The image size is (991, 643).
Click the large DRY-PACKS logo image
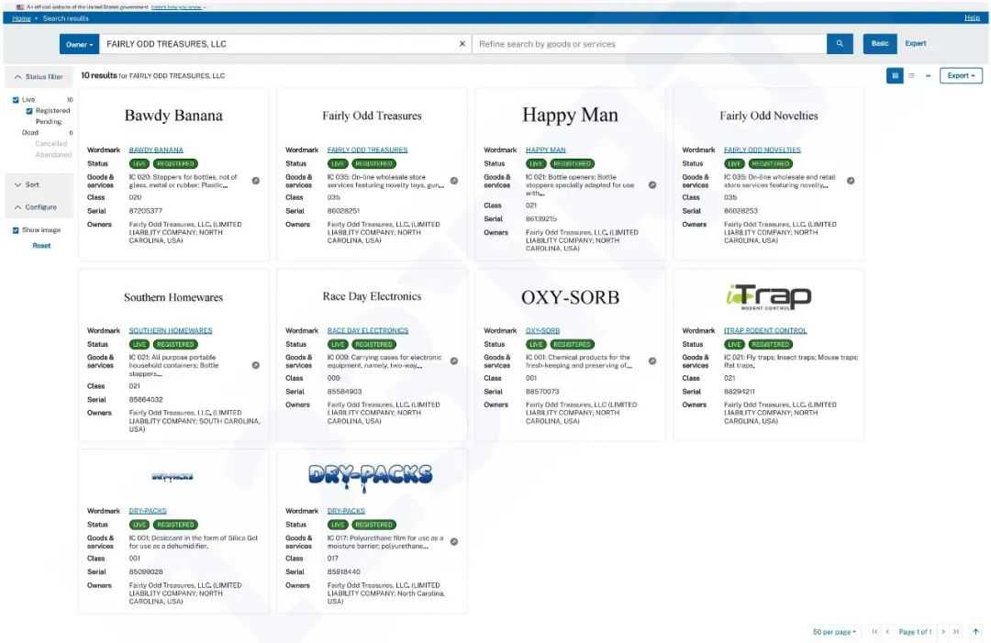(x=371, y=478)
